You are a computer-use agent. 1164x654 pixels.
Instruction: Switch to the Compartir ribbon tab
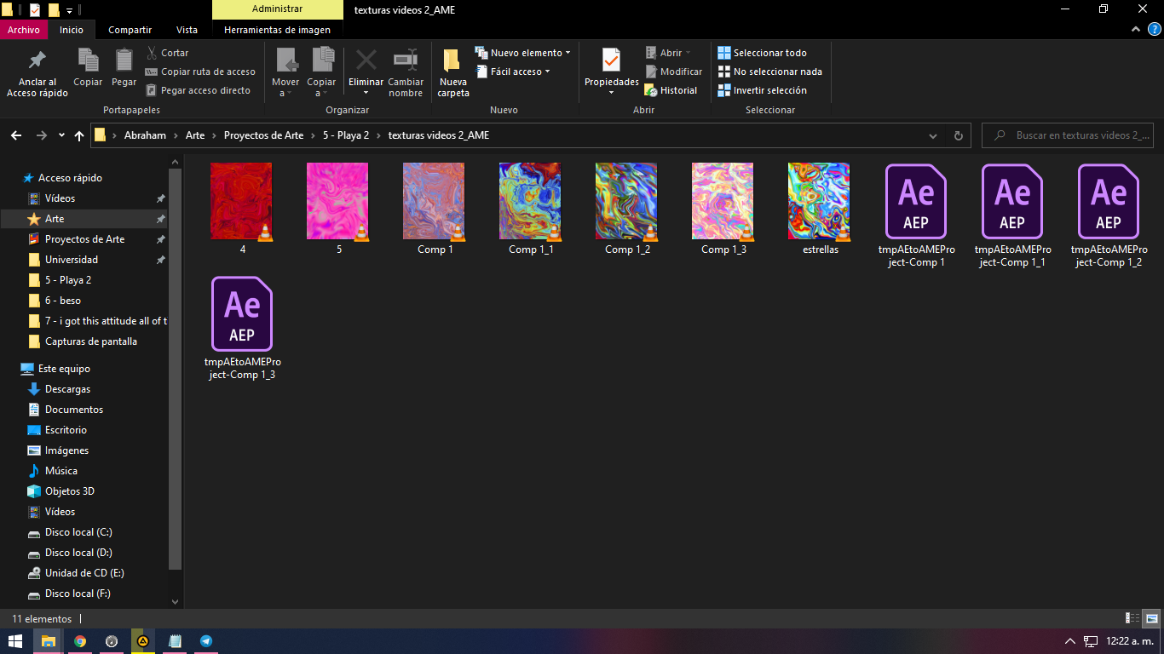point(130,30)
